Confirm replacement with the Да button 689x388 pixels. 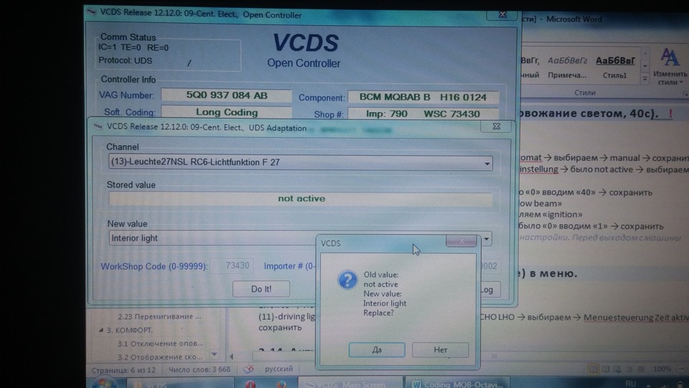tap(377, 350)
